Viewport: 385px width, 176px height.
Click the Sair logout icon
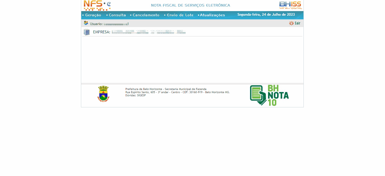coord(291,23)
